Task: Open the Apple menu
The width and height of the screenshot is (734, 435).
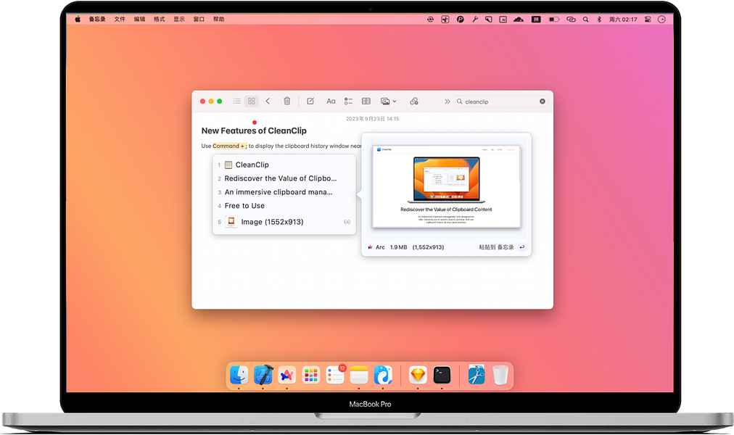Action: (x=78, y=19)
